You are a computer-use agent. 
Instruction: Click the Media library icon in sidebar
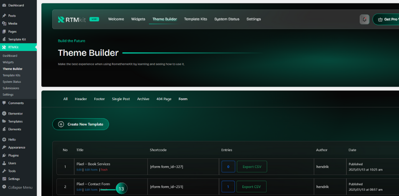(4, 23)
